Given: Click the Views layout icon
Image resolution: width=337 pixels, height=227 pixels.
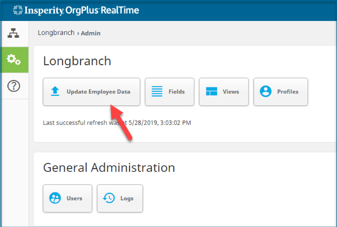Looking at the screenshot, I should point(212,91).
